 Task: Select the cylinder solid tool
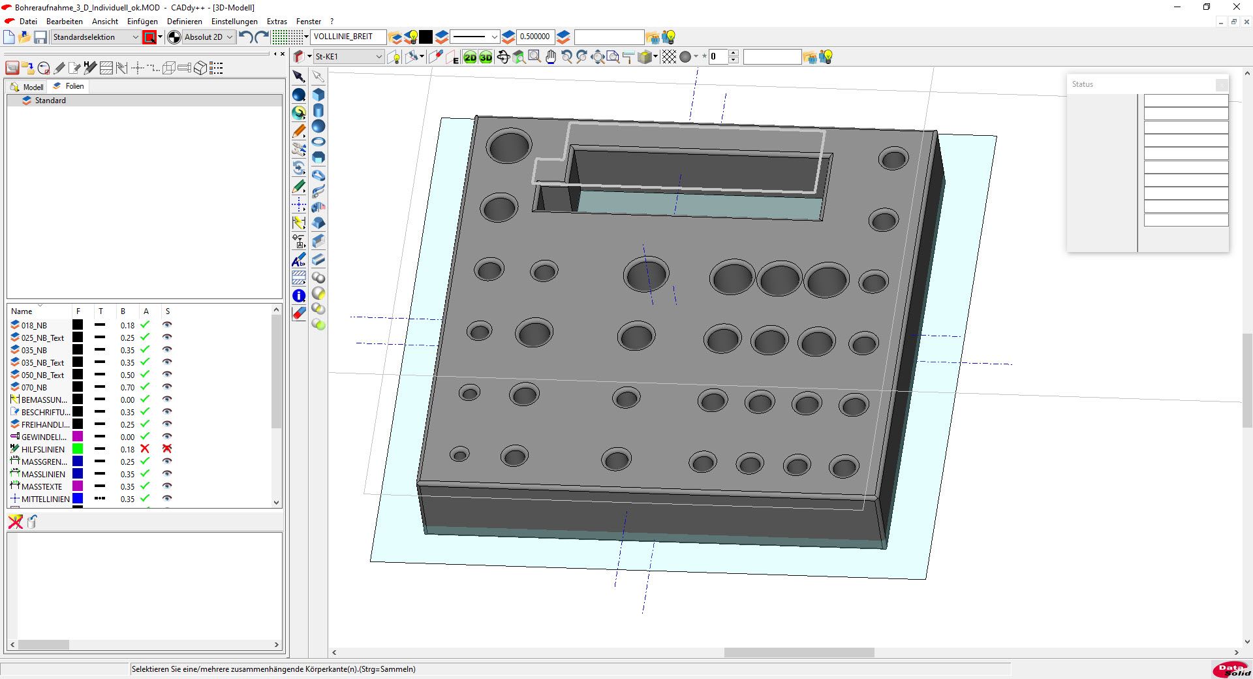(x=318, y=110)
